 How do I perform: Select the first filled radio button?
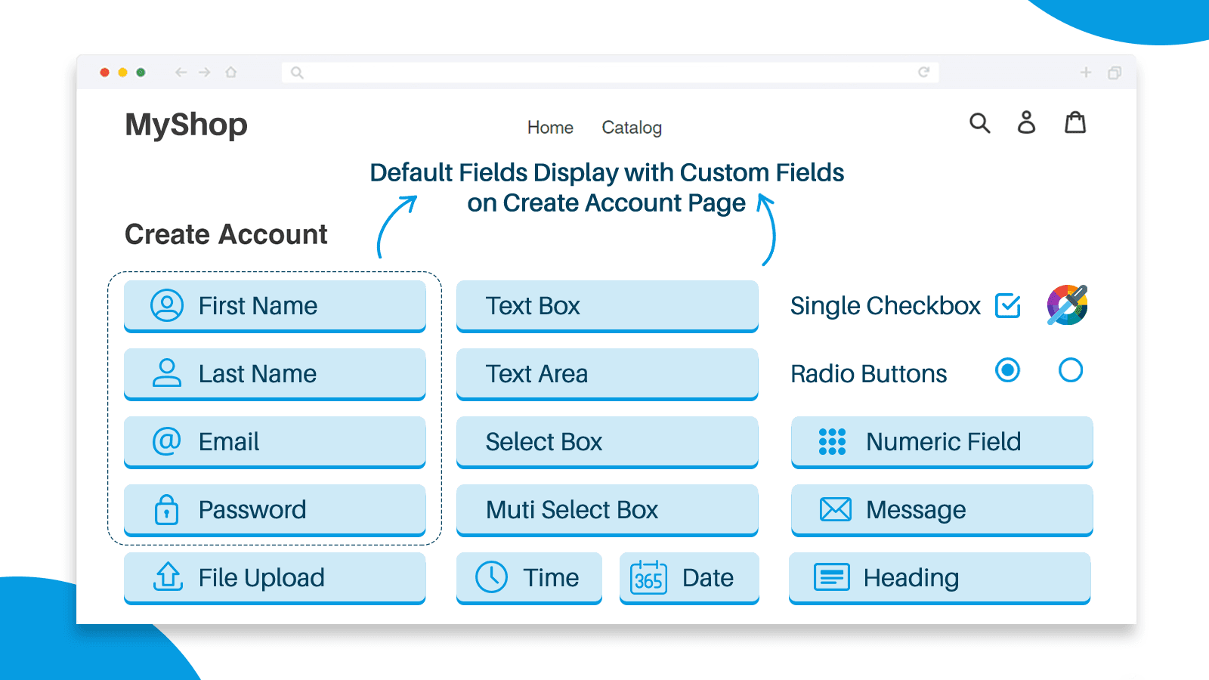pos(1007,370)
